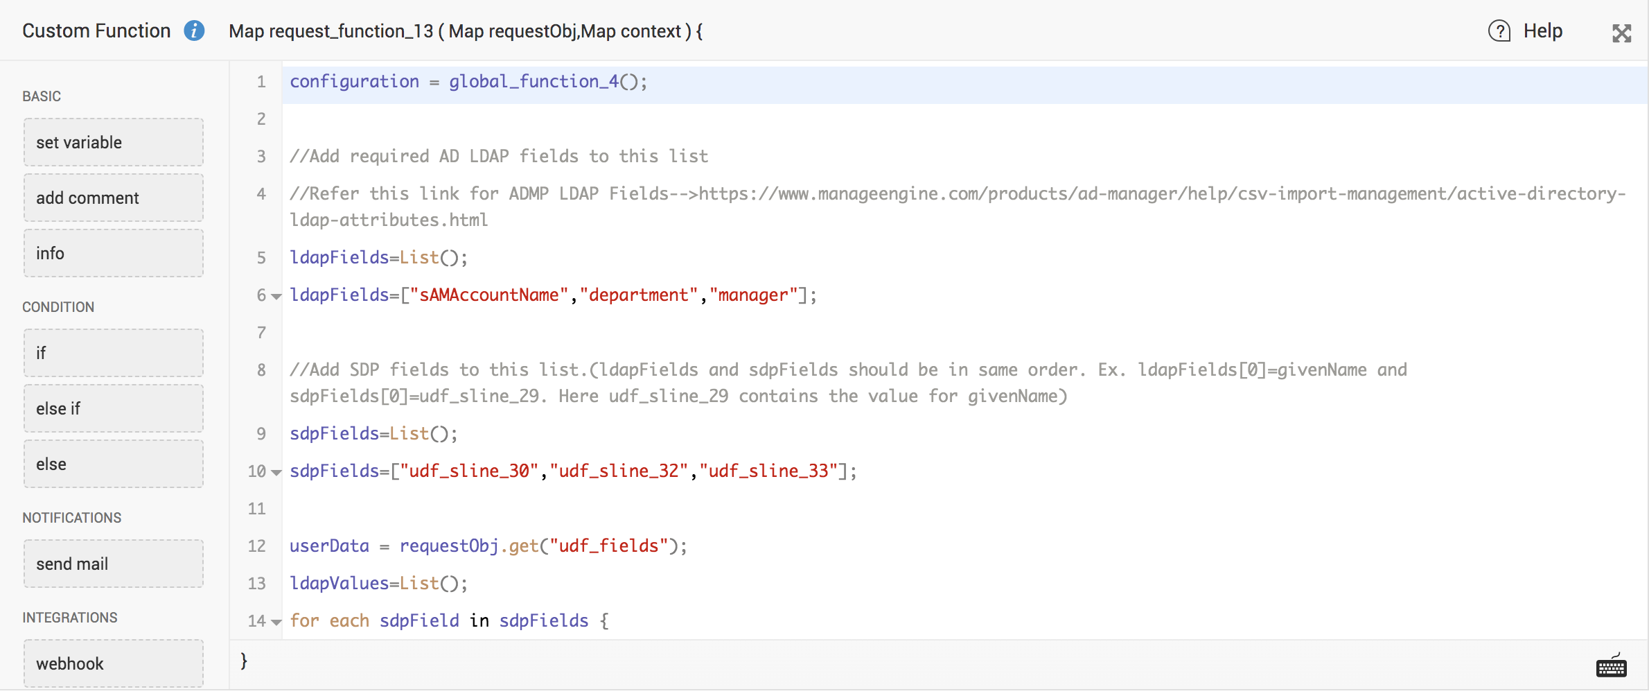Collapse the fold arrow on line 10
1649x696 pixels.
[x=276, y=473]
